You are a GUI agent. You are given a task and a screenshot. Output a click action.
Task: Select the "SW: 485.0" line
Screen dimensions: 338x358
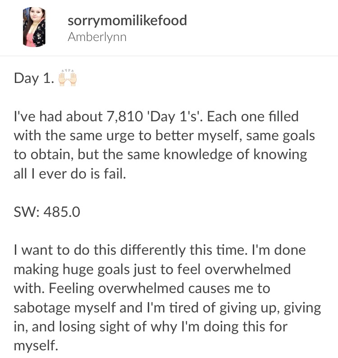pyautogui.click(x=47, y=212)
